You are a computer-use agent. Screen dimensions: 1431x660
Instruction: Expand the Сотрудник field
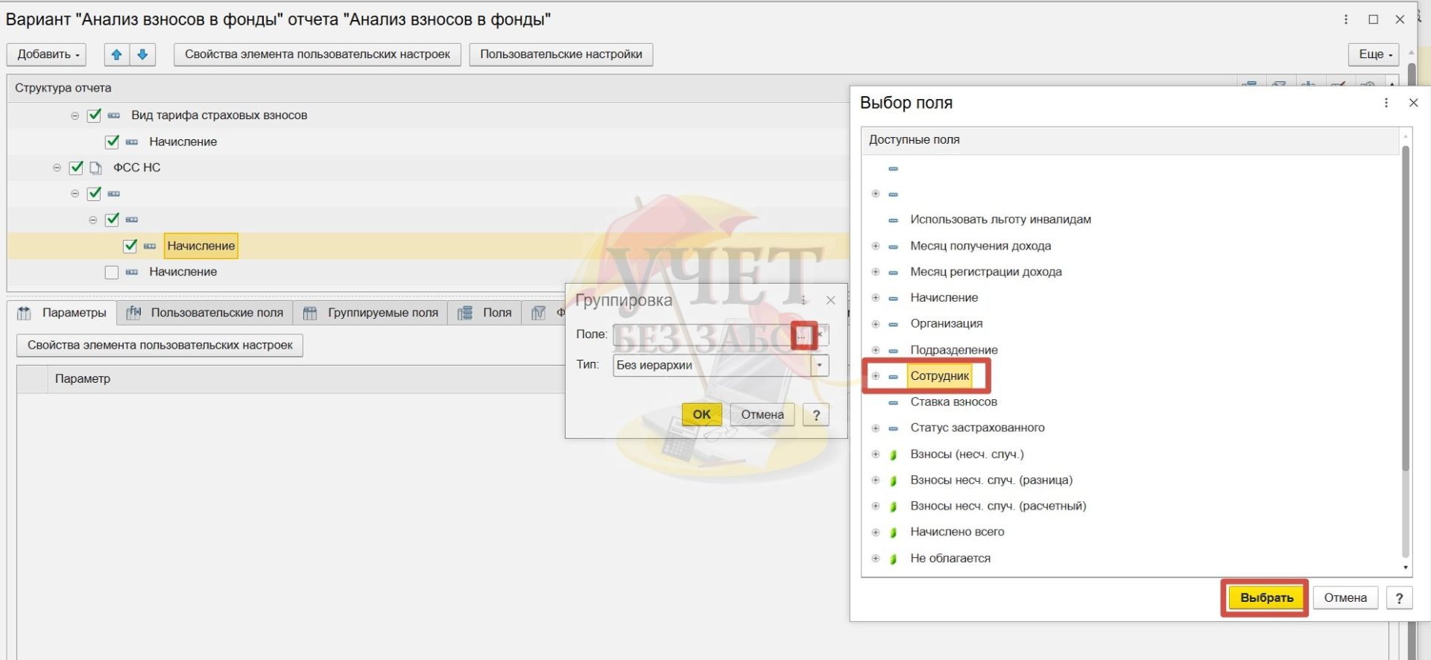[x=876, y=376]
